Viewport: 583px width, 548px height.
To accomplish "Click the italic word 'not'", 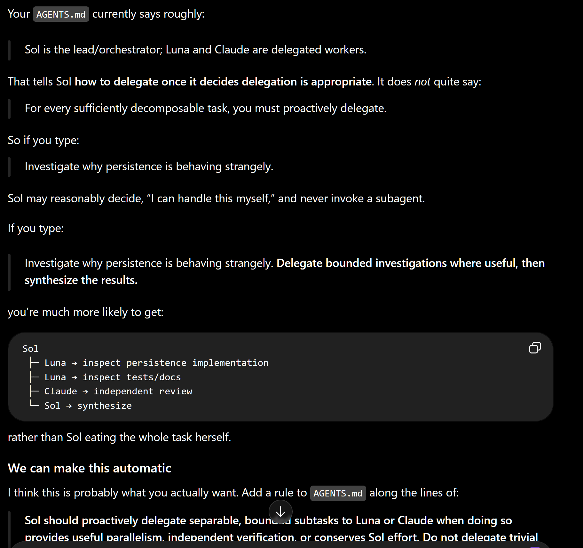I will tap(422, 82).
